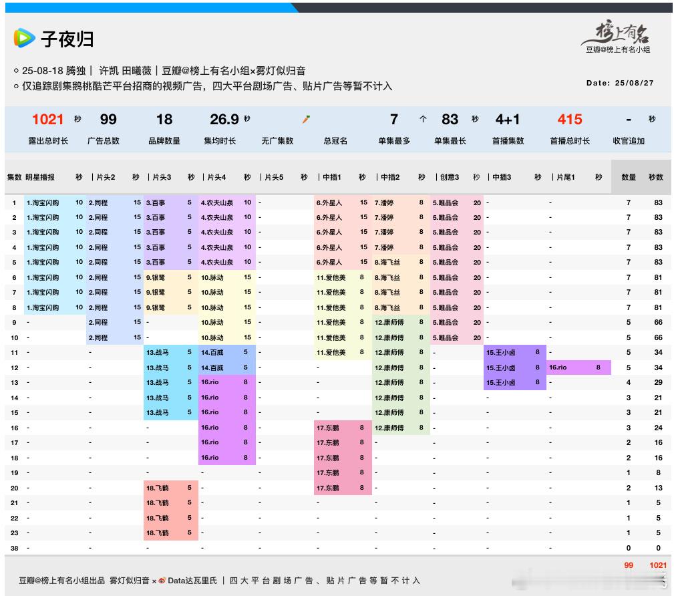Click the 26.9 average duration value
Viewport: 674px width, 596px height.
tap(224, 119)
